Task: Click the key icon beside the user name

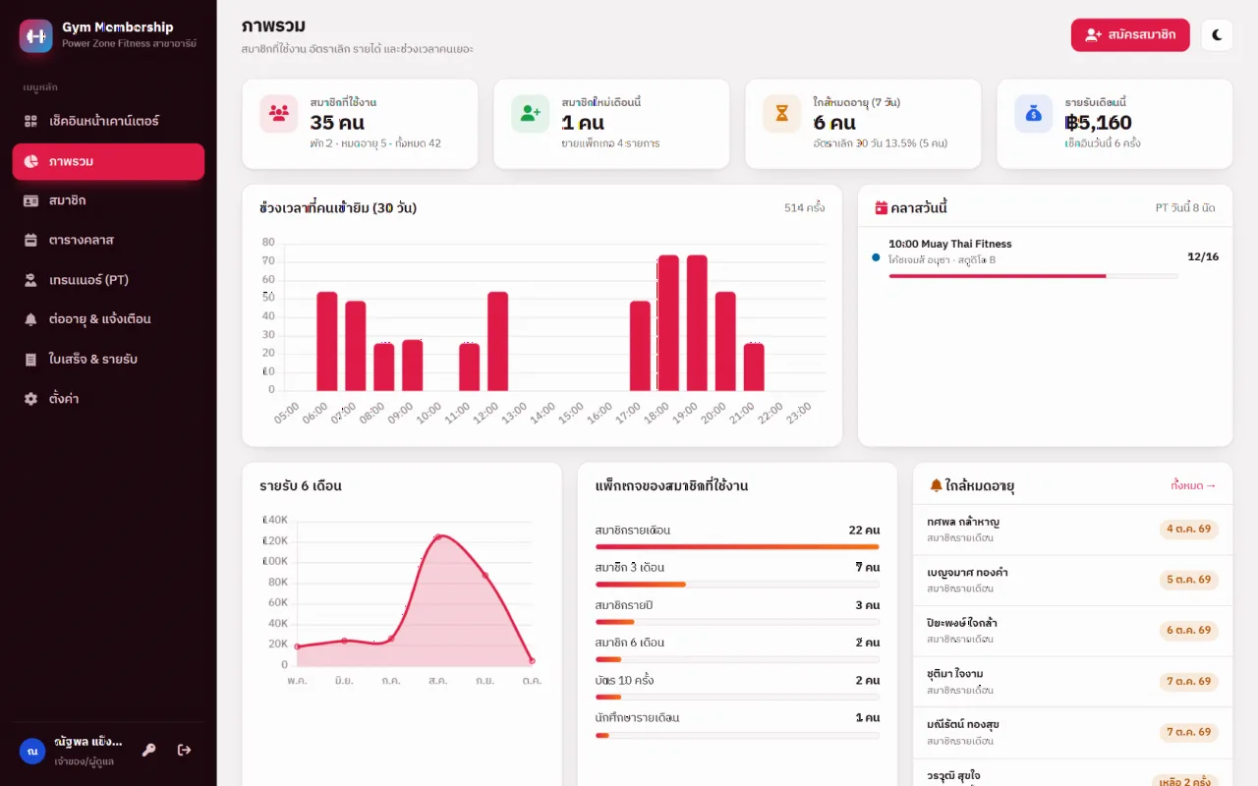Action: point(149,750)
